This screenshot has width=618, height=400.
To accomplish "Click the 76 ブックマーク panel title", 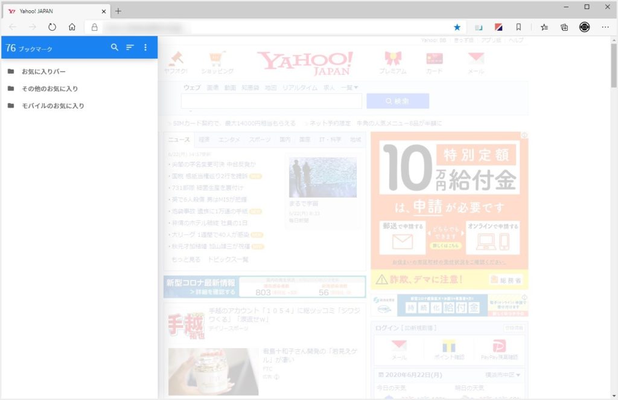I will tap(29, 48).
